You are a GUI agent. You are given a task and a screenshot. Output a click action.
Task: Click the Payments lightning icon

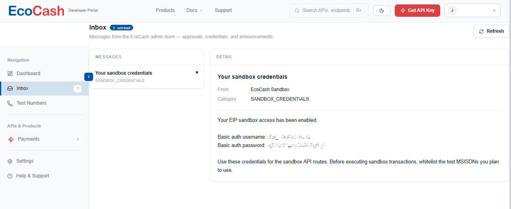pos(11,139)
